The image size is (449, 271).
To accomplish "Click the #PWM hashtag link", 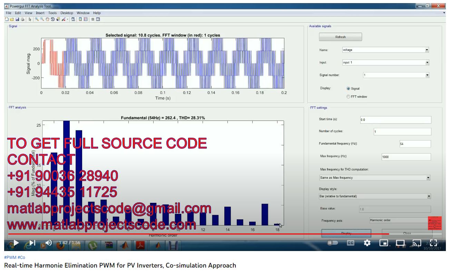I will click(10, 258).
